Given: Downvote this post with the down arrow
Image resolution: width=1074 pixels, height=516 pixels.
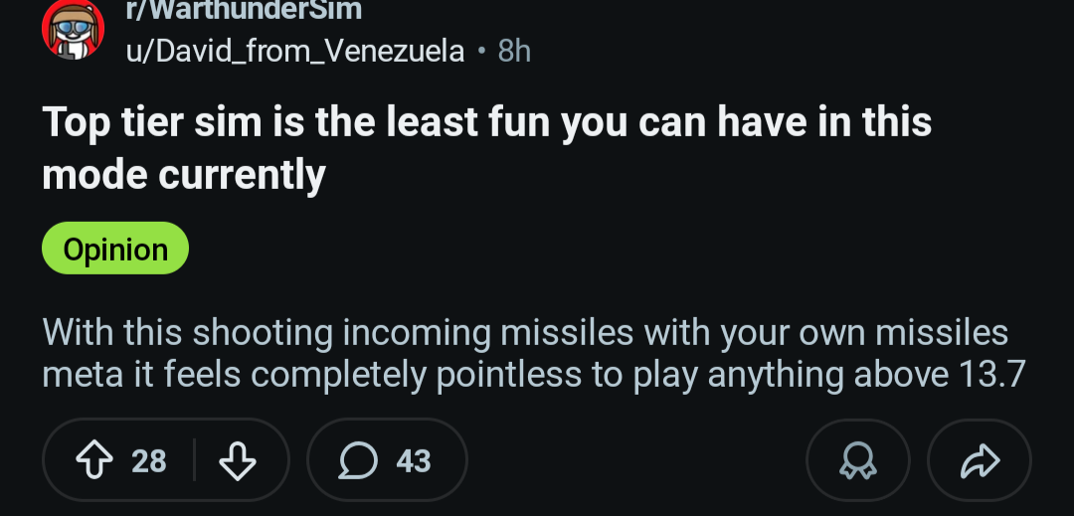Looking at the screenshot, I should pyautogui.click(x=237, y=460).
